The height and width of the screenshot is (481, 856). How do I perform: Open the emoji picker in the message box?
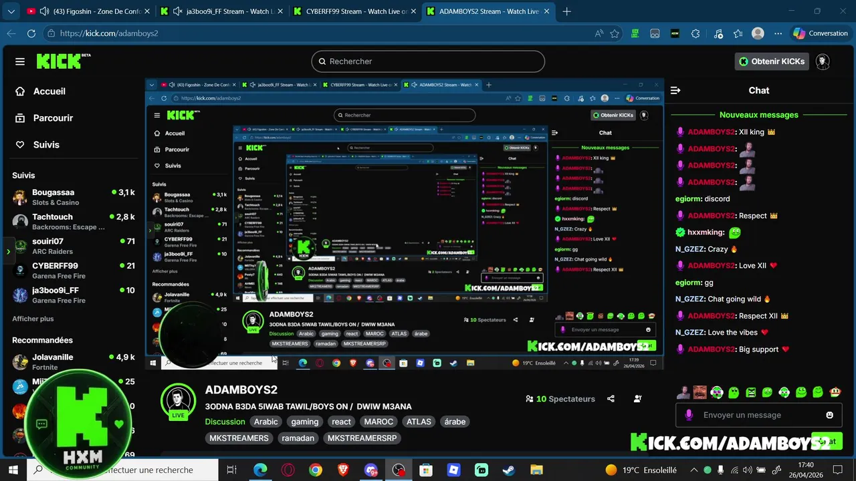(x=830, y=415)
